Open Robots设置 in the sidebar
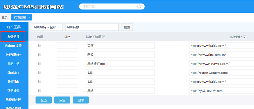Image resolution: width=254 pixels, height=109 pixels. [13, 46]
